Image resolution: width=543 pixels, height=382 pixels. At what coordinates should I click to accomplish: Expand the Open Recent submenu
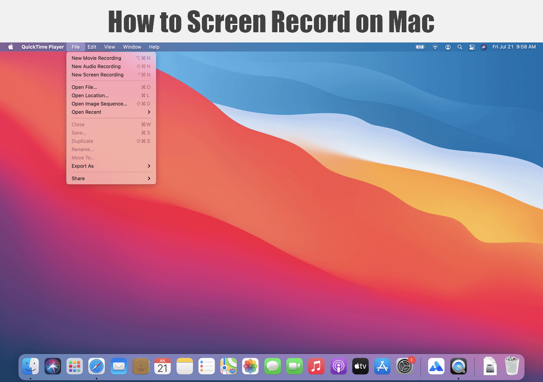pos(86,112)
